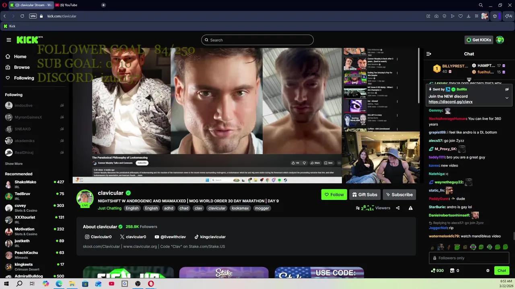Screen dimensions: 515x289
Task: Select the adhd tag
Action: (x=169, y=208)
